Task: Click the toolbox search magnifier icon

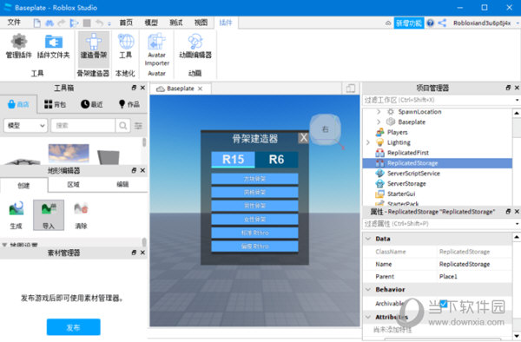Action: (123, 126)
